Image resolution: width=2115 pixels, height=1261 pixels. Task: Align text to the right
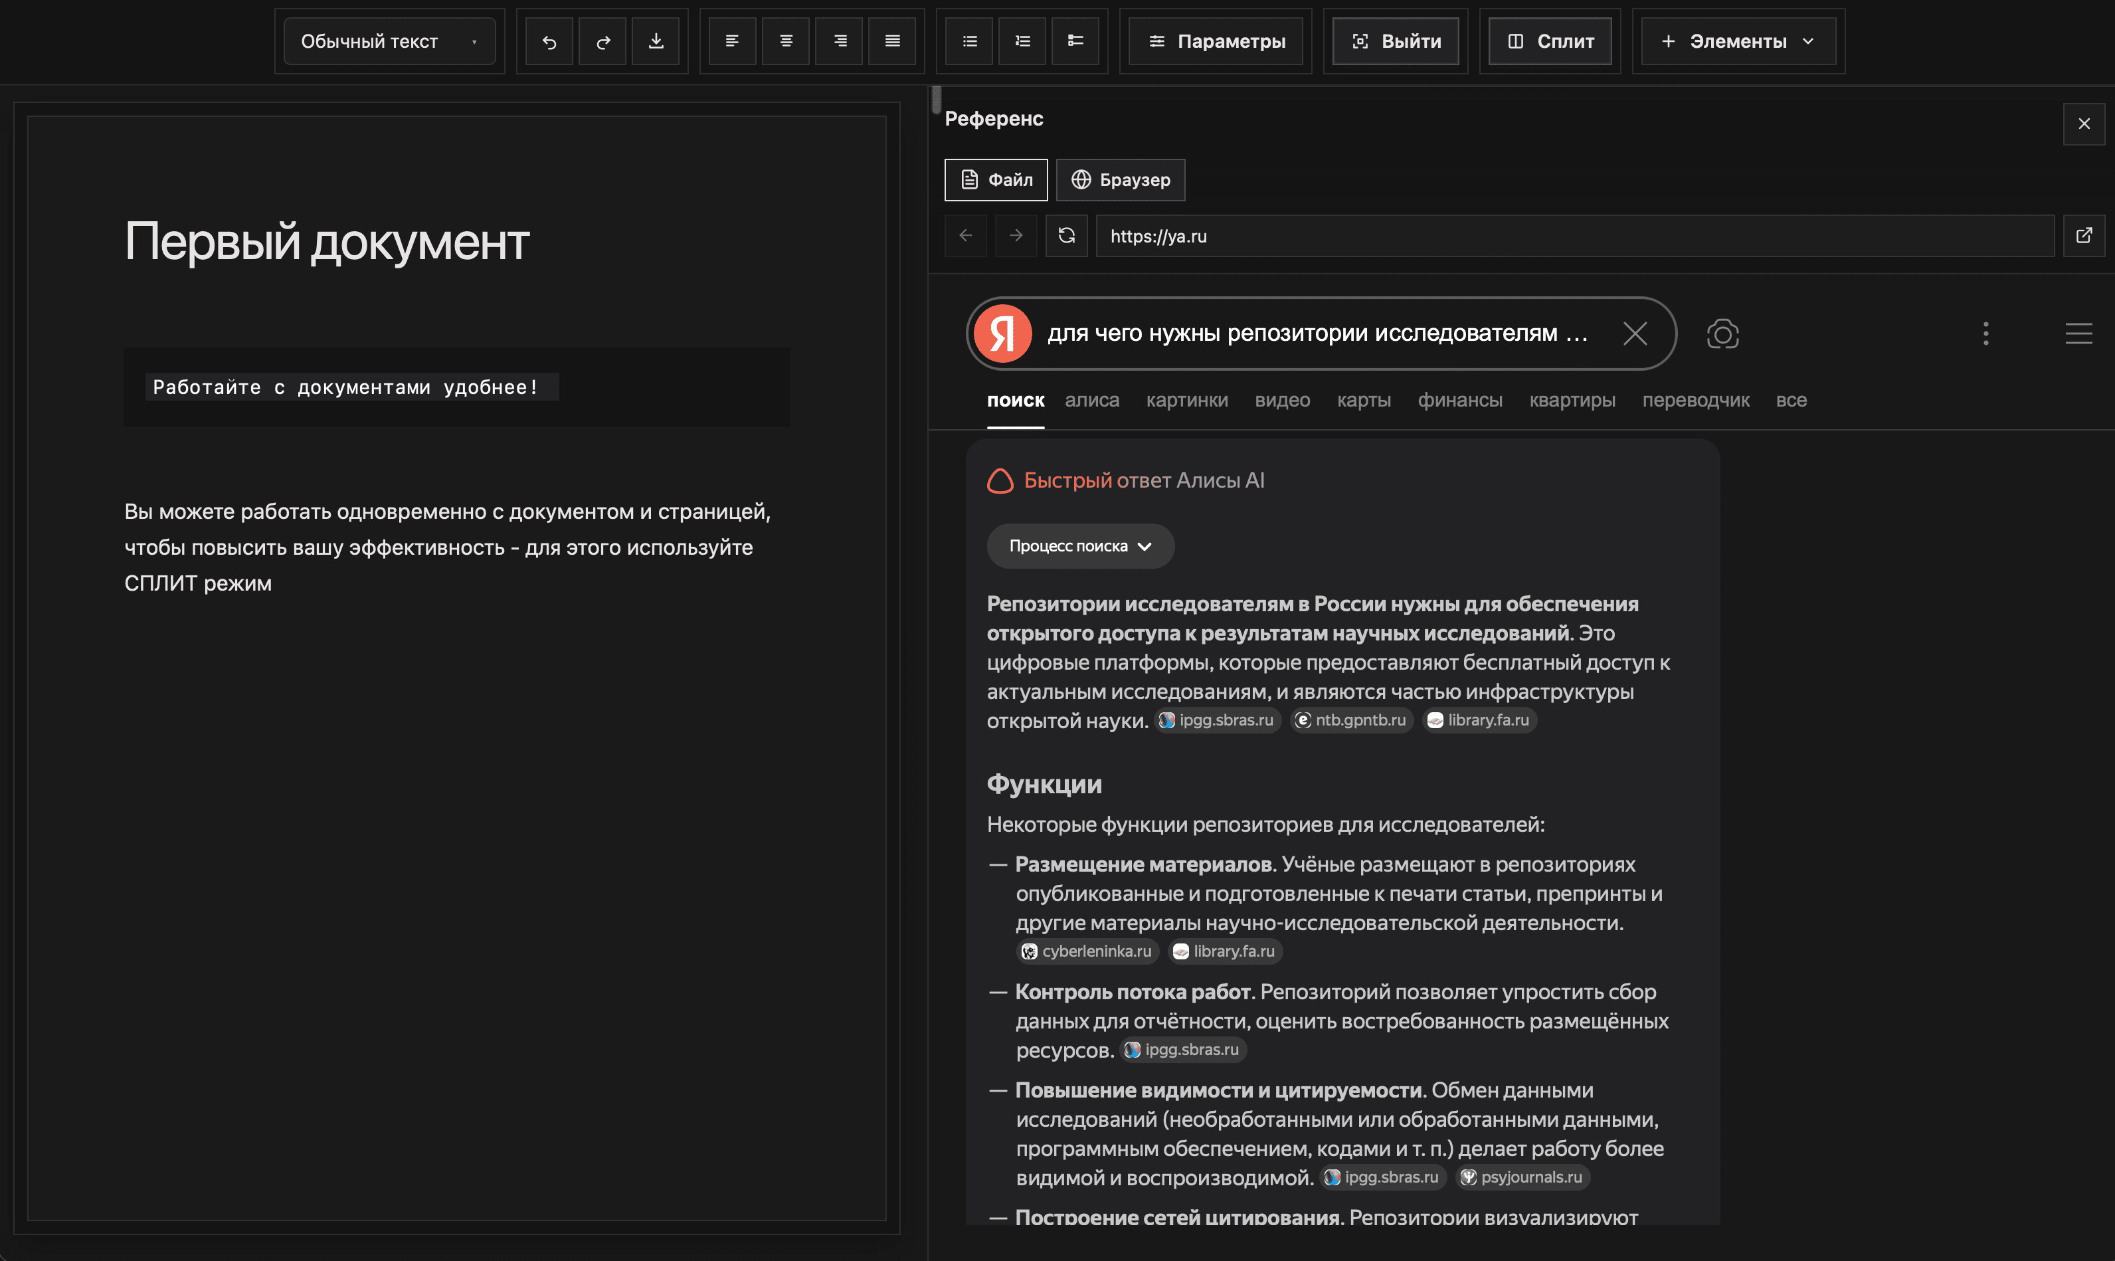pos(839,41)
